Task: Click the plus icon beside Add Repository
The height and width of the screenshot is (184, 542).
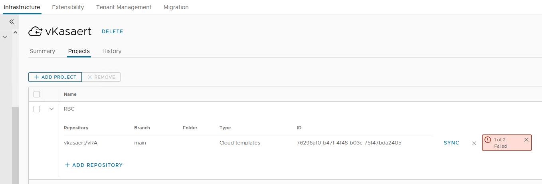Action: pyautogui.click(x=67, y=165)
